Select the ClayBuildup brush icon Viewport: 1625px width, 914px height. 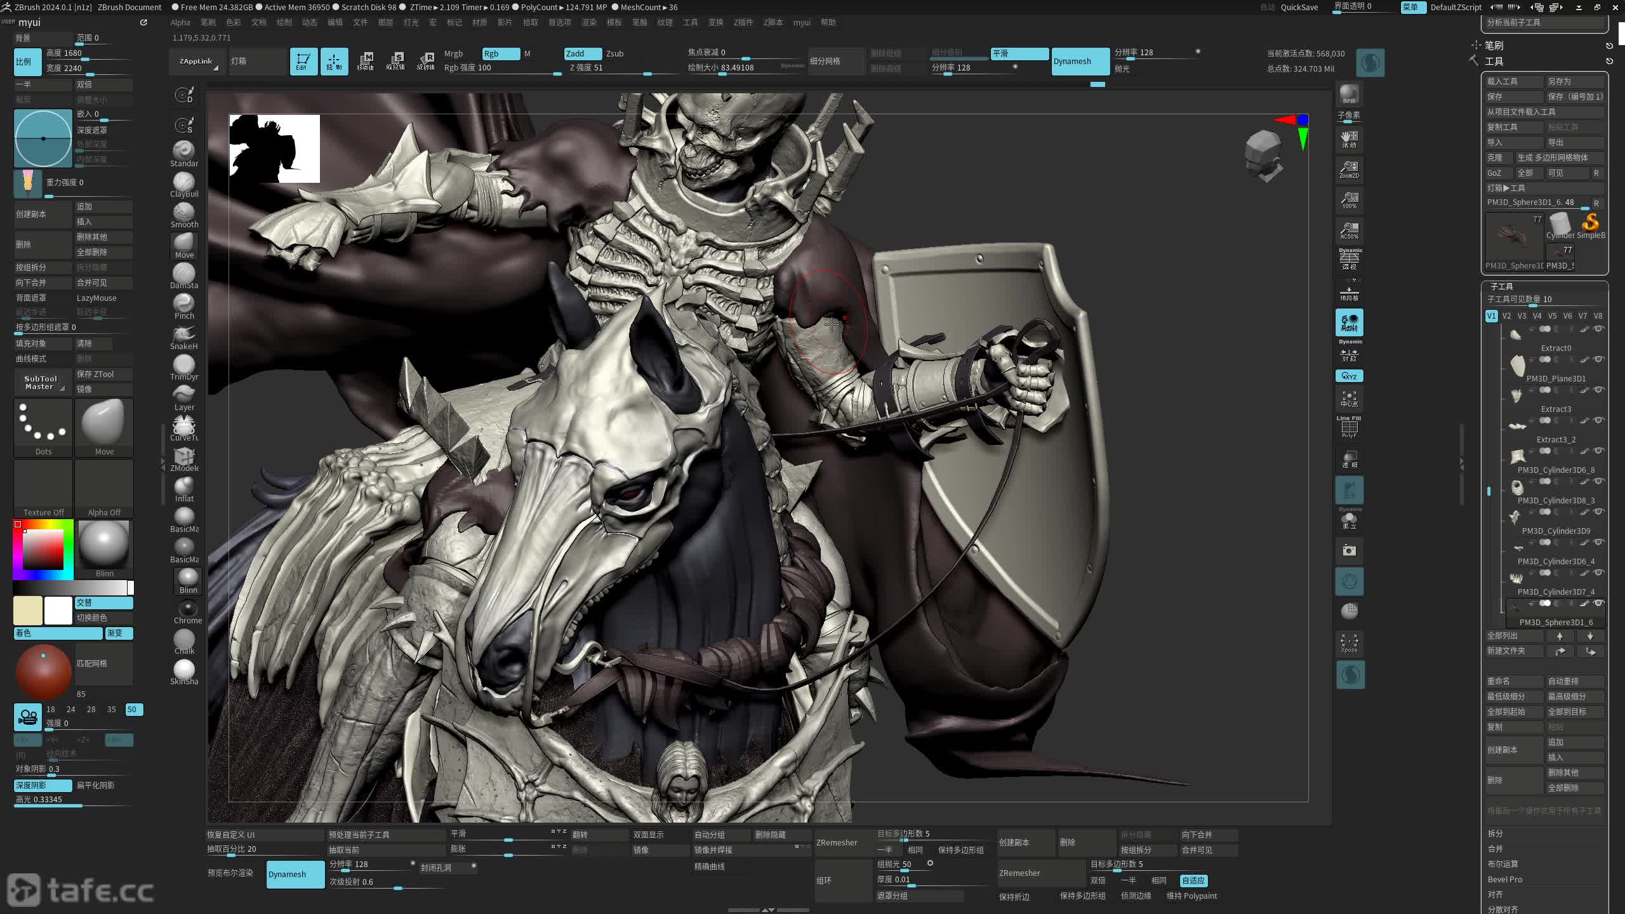click(x=184, y=183)
